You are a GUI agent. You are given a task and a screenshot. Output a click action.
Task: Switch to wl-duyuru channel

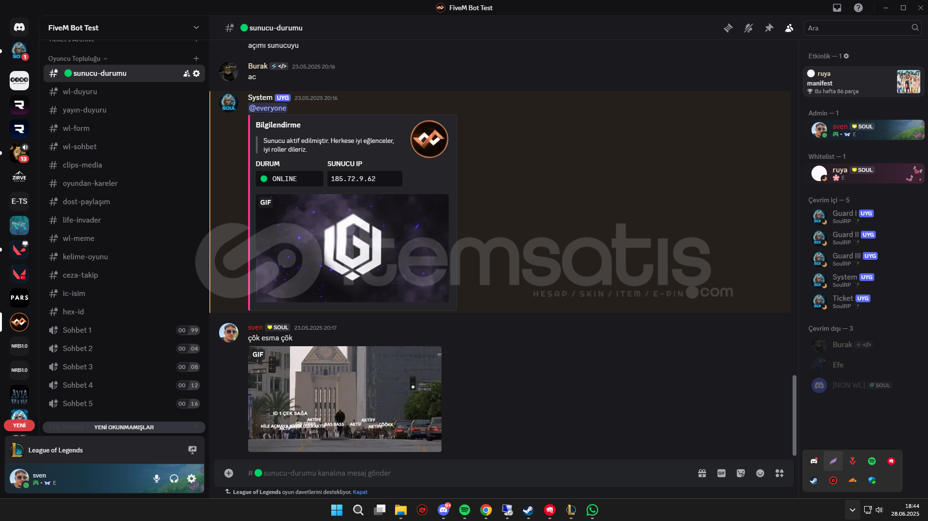pyautogui.click(x=124, y=92)
